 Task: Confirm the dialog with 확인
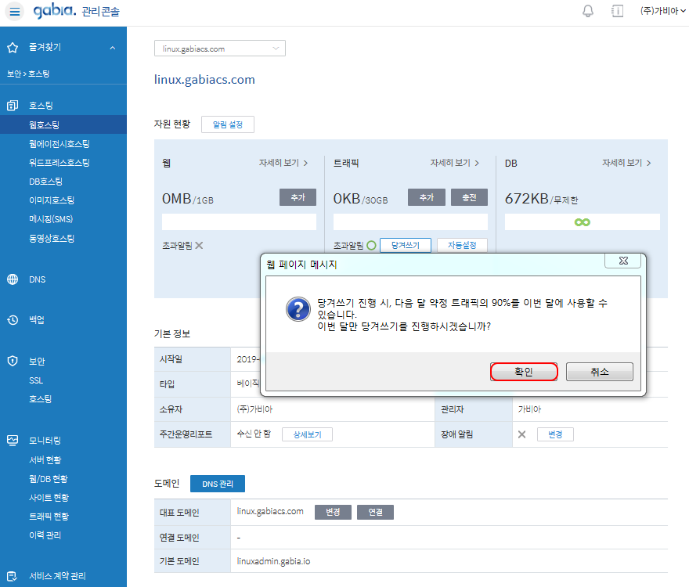(524, 372)
